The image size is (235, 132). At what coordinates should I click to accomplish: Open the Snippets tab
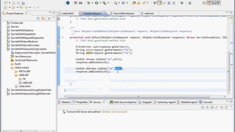[145, 102]
